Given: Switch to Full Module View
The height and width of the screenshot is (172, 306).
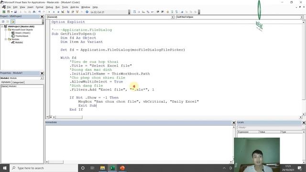Looking at the screenshot, I should (x=51, y=117).
